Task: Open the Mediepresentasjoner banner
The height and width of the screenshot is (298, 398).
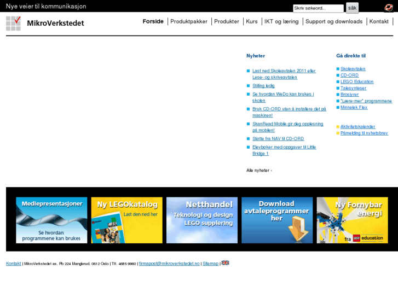Action: click(51, 220)
